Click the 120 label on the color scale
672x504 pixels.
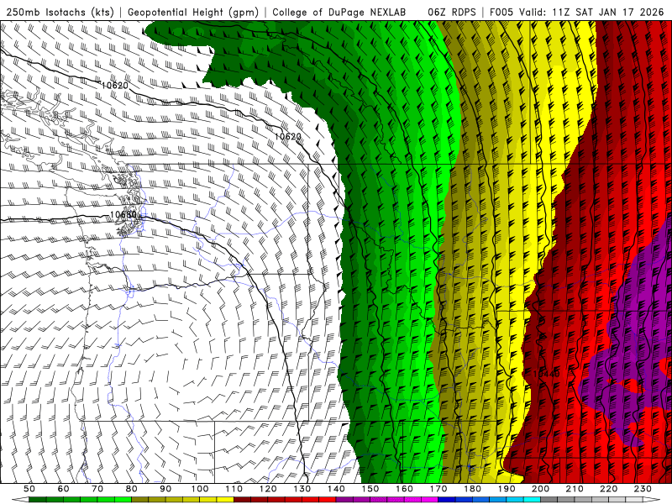click(x=268, y=489)
